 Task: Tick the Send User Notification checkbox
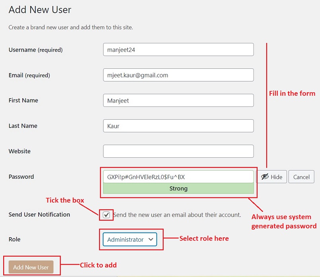point(106,215)
